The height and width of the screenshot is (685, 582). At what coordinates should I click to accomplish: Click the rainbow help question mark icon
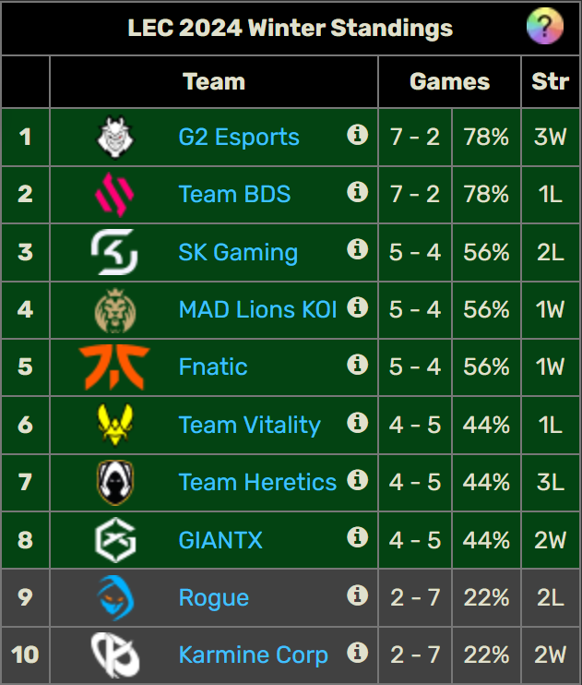click(544, 26)
